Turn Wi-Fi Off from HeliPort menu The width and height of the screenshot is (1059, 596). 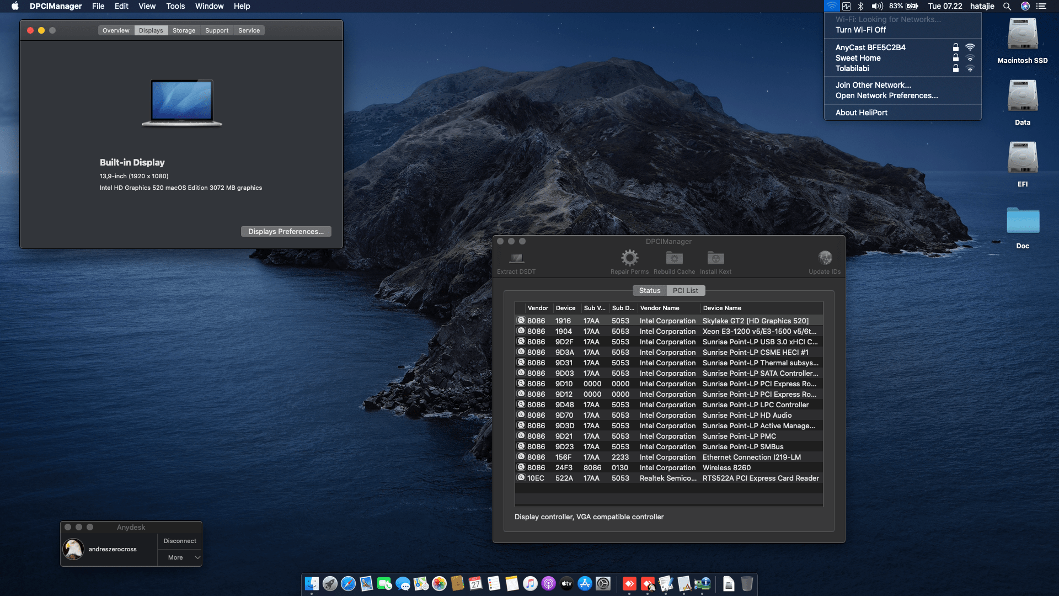pos(860,30)
